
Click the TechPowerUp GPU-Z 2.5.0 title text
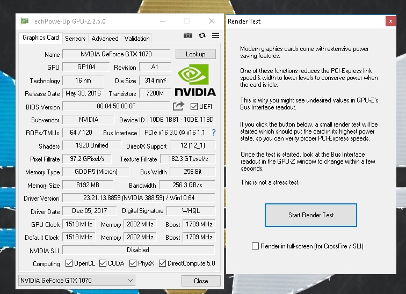68,21
